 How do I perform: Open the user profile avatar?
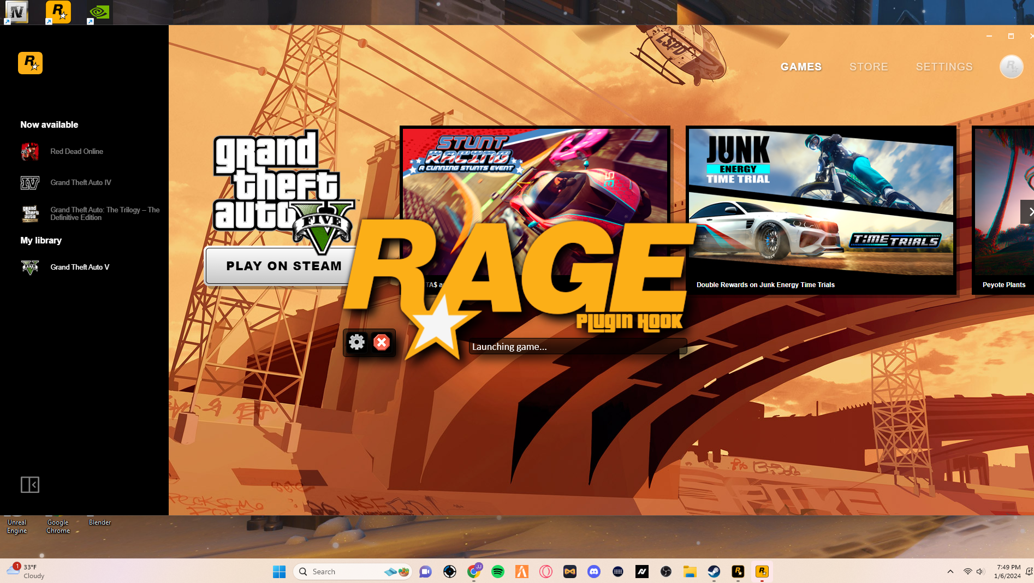[1011, 67]
